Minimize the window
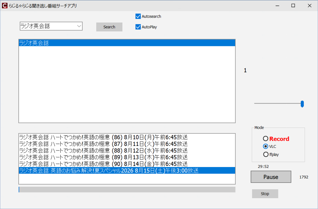The image size is (318, 209). click(277, 6)
